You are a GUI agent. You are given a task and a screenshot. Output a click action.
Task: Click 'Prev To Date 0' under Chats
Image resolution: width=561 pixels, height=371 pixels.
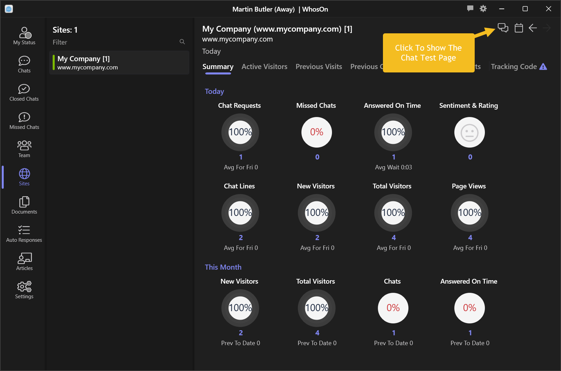click(393, 343)
